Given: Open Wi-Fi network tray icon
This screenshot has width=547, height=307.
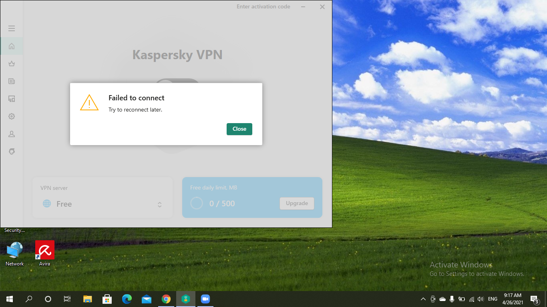Looking at the screenshot, I should 472,299.
